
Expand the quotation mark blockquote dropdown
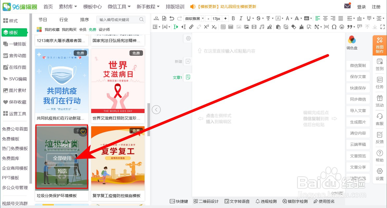354,27
